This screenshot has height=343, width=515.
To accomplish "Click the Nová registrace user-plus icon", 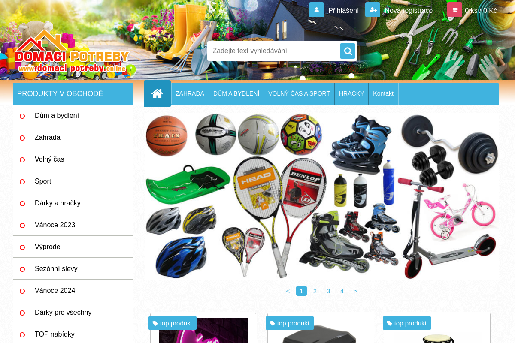I will coord(373,9).
